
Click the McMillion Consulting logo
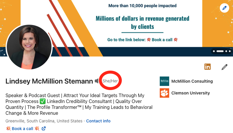pos(164,81)
